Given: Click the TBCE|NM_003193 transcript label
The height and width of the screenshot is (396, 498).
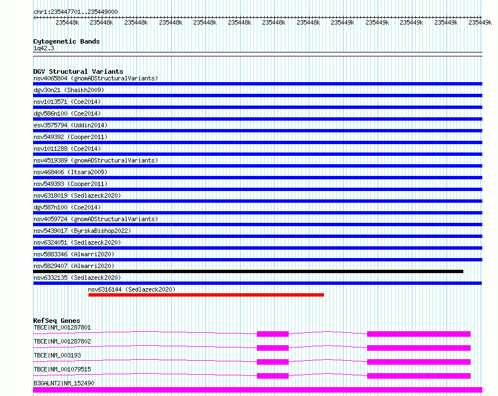Looking at the screenshot, I should click(x=57, y=355).
